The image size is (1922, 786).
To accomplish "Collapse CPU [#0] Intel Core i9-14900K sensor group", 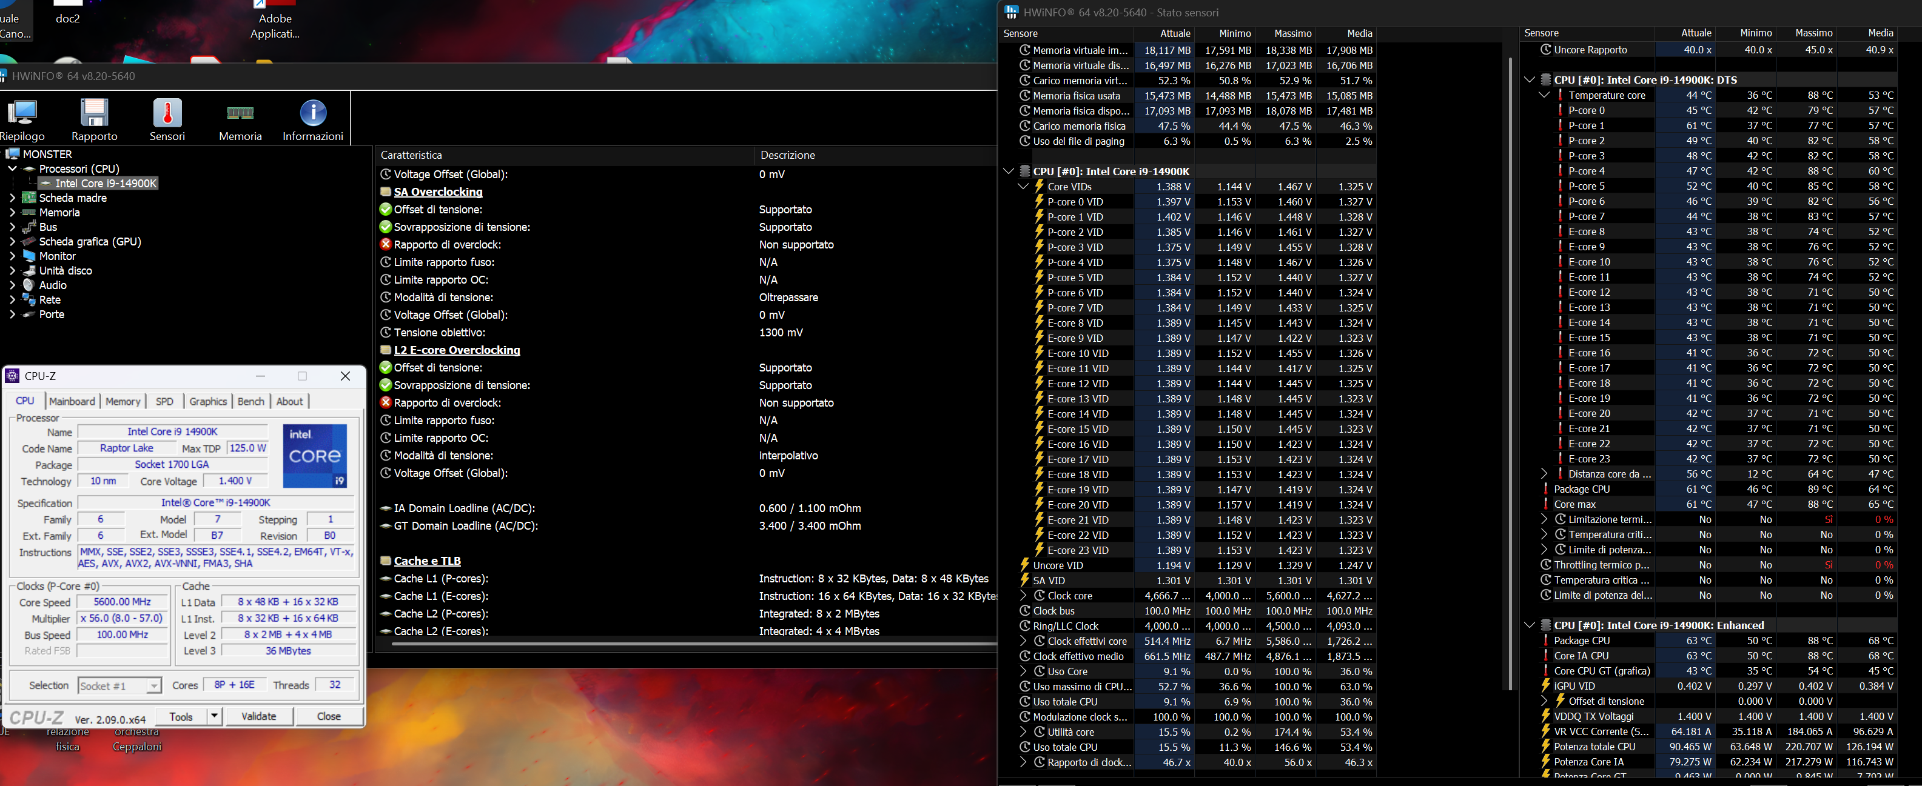I will point(1008,172).
